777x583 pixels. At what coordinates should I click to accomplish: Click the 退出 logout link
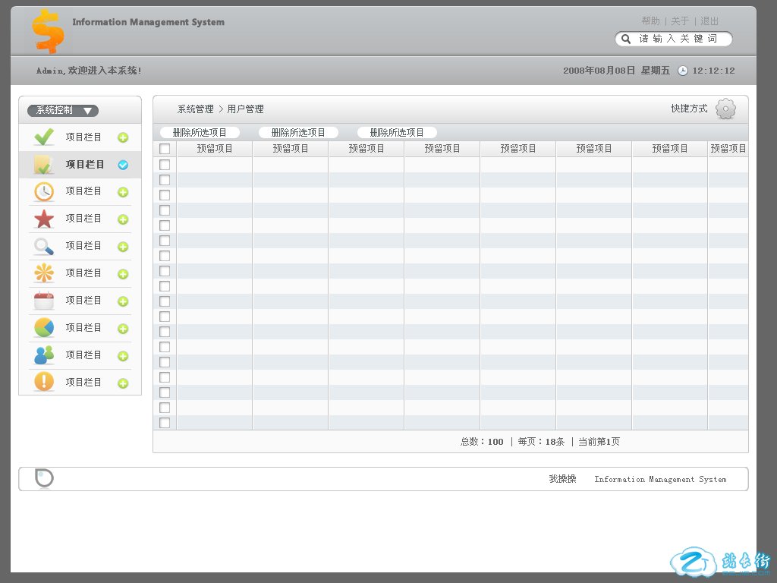(x=709, y=21)
